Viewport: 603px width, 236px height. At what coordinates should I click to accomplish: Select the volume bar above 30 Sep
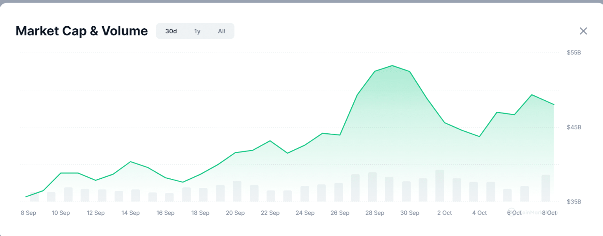[406, 192]
